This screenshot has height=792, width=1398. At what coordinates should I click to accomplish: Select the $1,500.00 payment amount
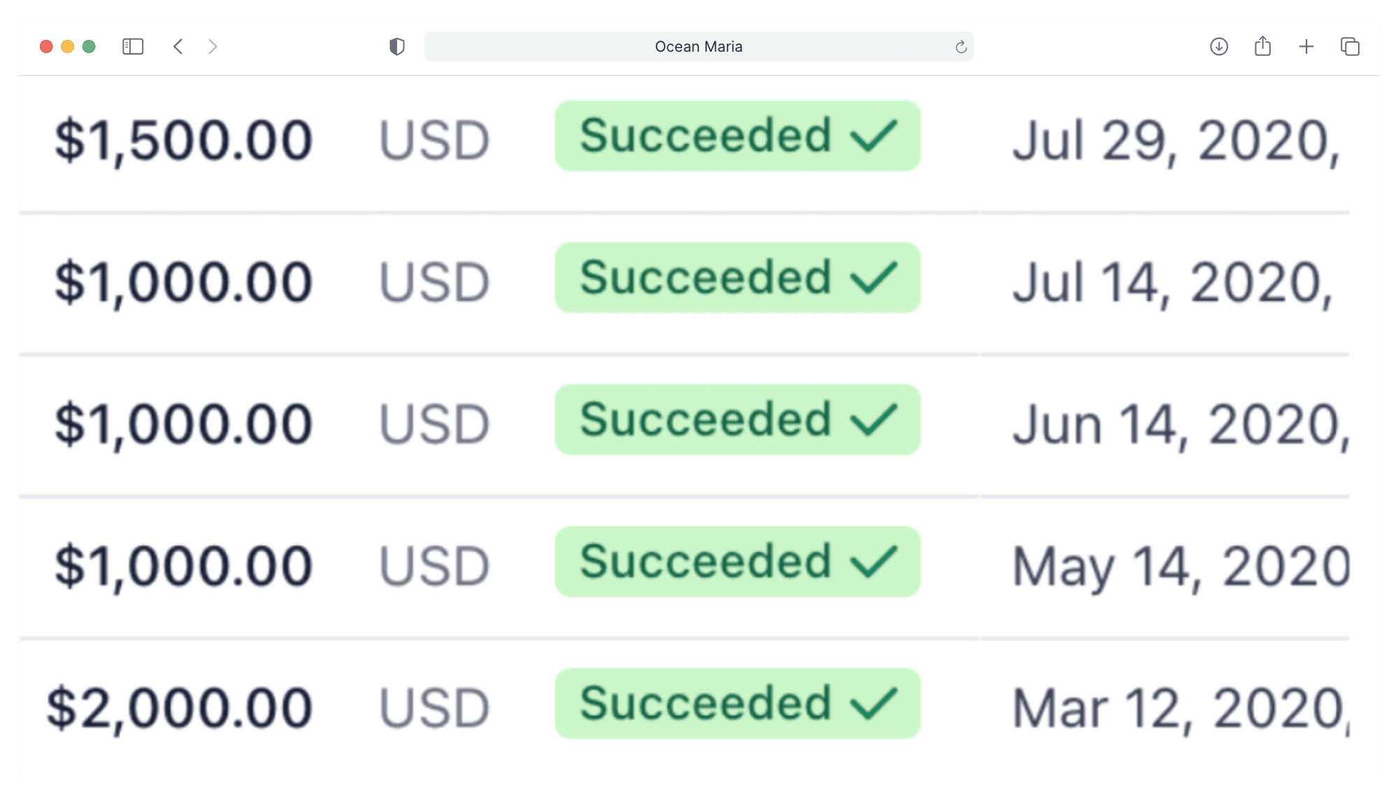[x=184, y=141]
